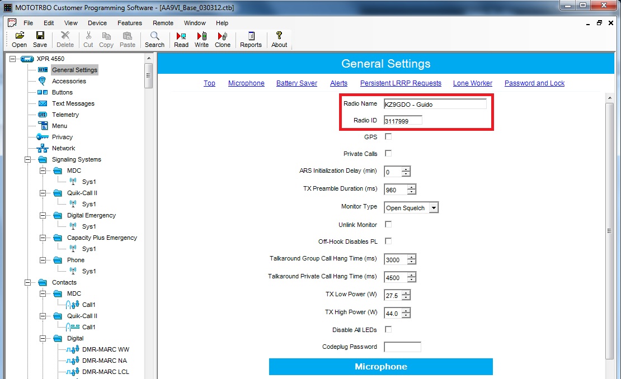
Task: Open the Privacy key icon
Action: tap(43, 137)
